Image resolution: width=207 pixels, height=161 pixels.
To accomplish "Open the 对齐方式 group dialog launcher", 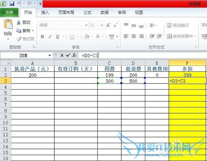I will pos(195,47).
